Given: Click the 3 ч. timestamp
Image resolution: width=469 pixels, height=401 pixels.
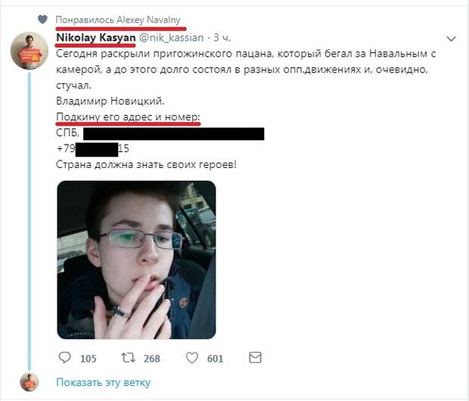Looking at the screenshot, I should [222, 38].
